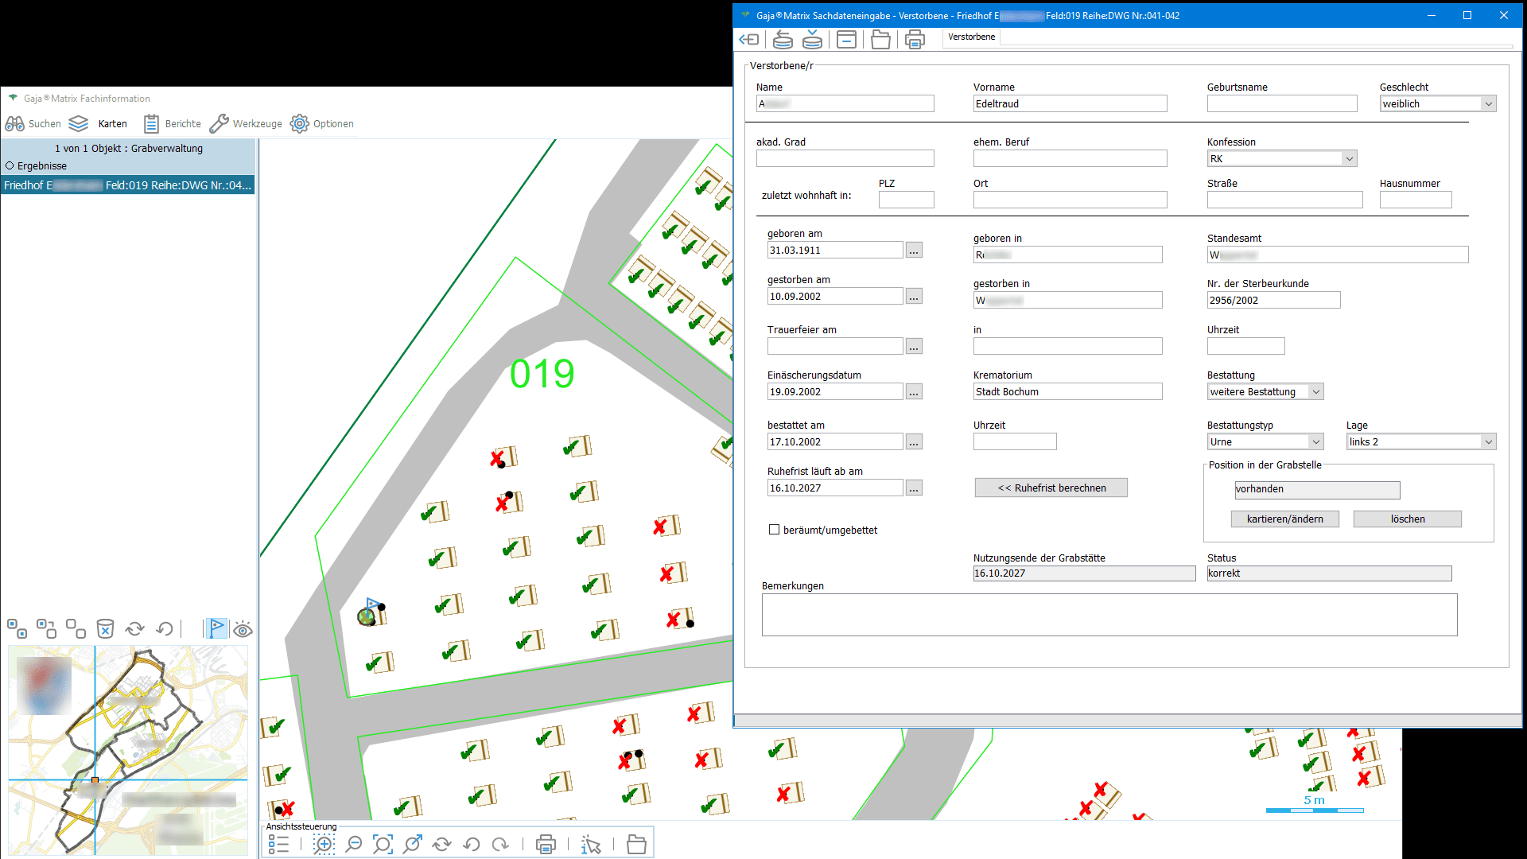Click the legend list icon in Ansichtssteuerung
The height and width of the screenshot is (859, 1527).
pyautogui.click(x=278, y=845)
